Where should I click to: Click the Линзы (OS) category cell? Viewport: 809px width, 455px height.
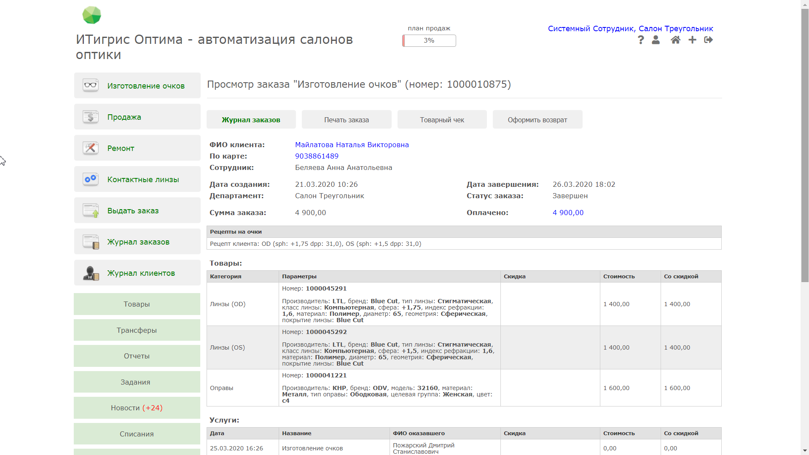(243, 347)
